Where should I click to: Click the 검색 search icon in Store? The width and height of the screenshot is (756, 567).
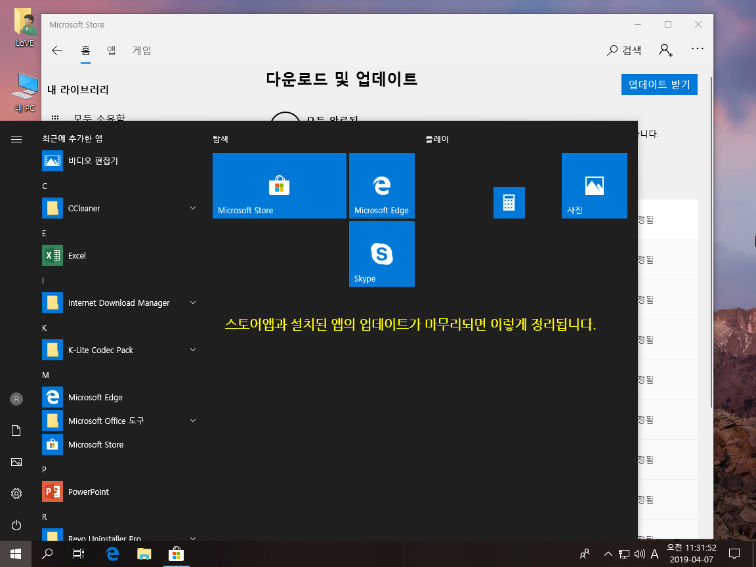tap(624, 50)
